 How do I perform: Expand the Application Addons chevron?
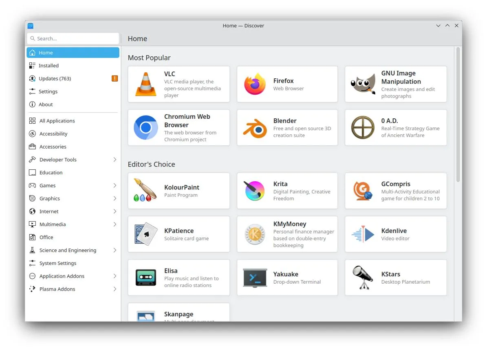(x=115, y=276)
